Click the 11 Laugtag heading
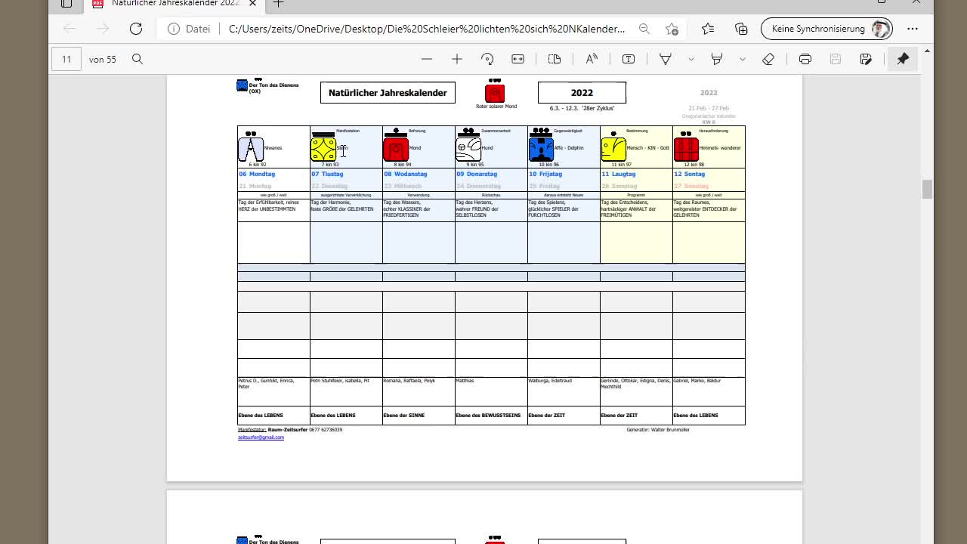Image resolution: width=967 pixels, height=544 pixels. (x=619, y=175)
